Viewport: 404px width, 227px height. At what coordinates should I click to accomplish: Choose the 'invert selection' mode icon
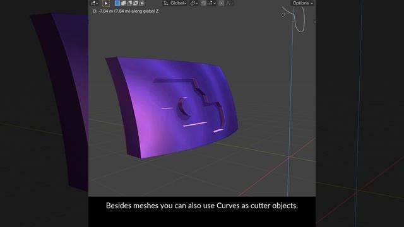[x=136, y=3]
